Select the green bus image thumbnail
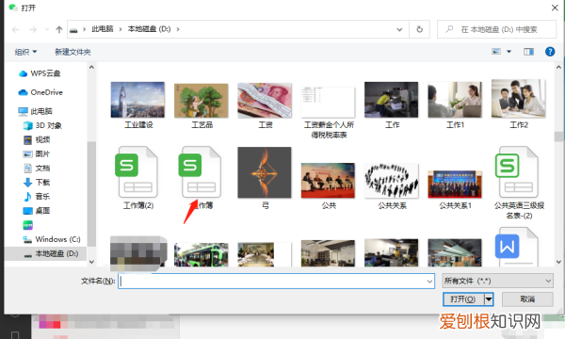Image resolution: width=565 pixels, height=339 pixels. click(202, 254)
